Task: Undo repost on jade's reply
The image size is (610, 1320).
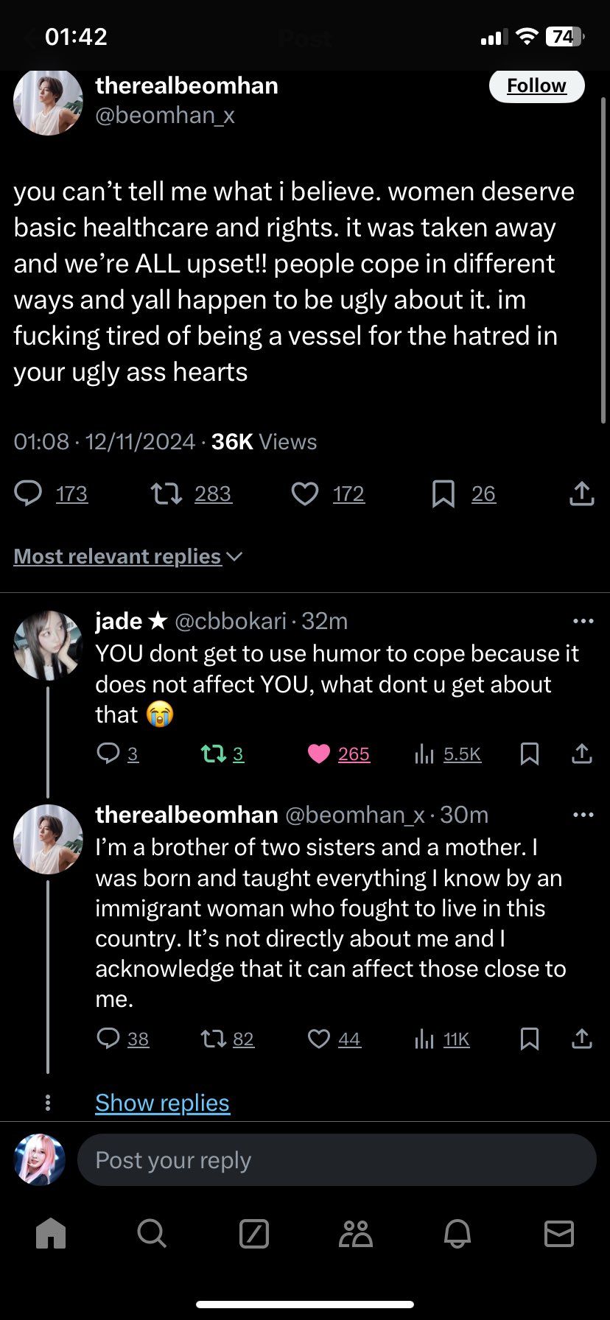Action: point(214,754)
